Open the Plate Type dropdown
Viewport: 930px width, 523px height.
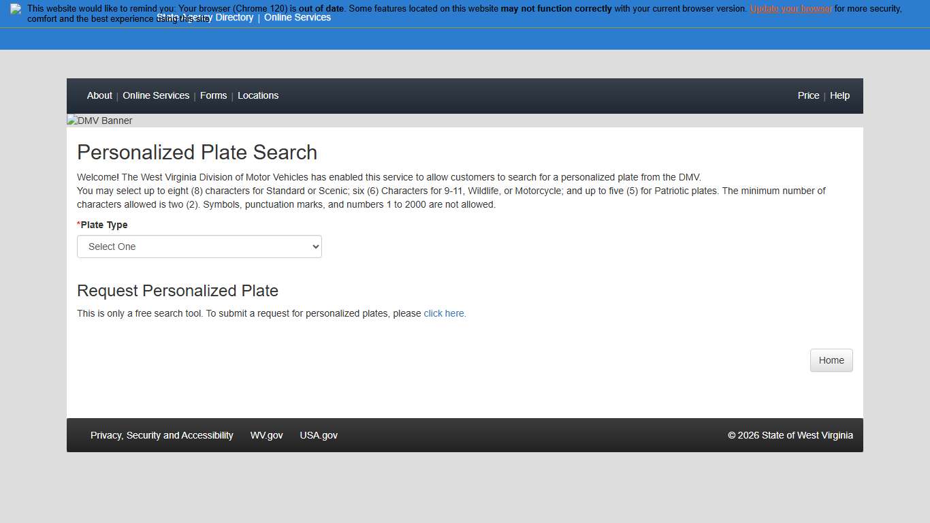click(x=199, y=247)
